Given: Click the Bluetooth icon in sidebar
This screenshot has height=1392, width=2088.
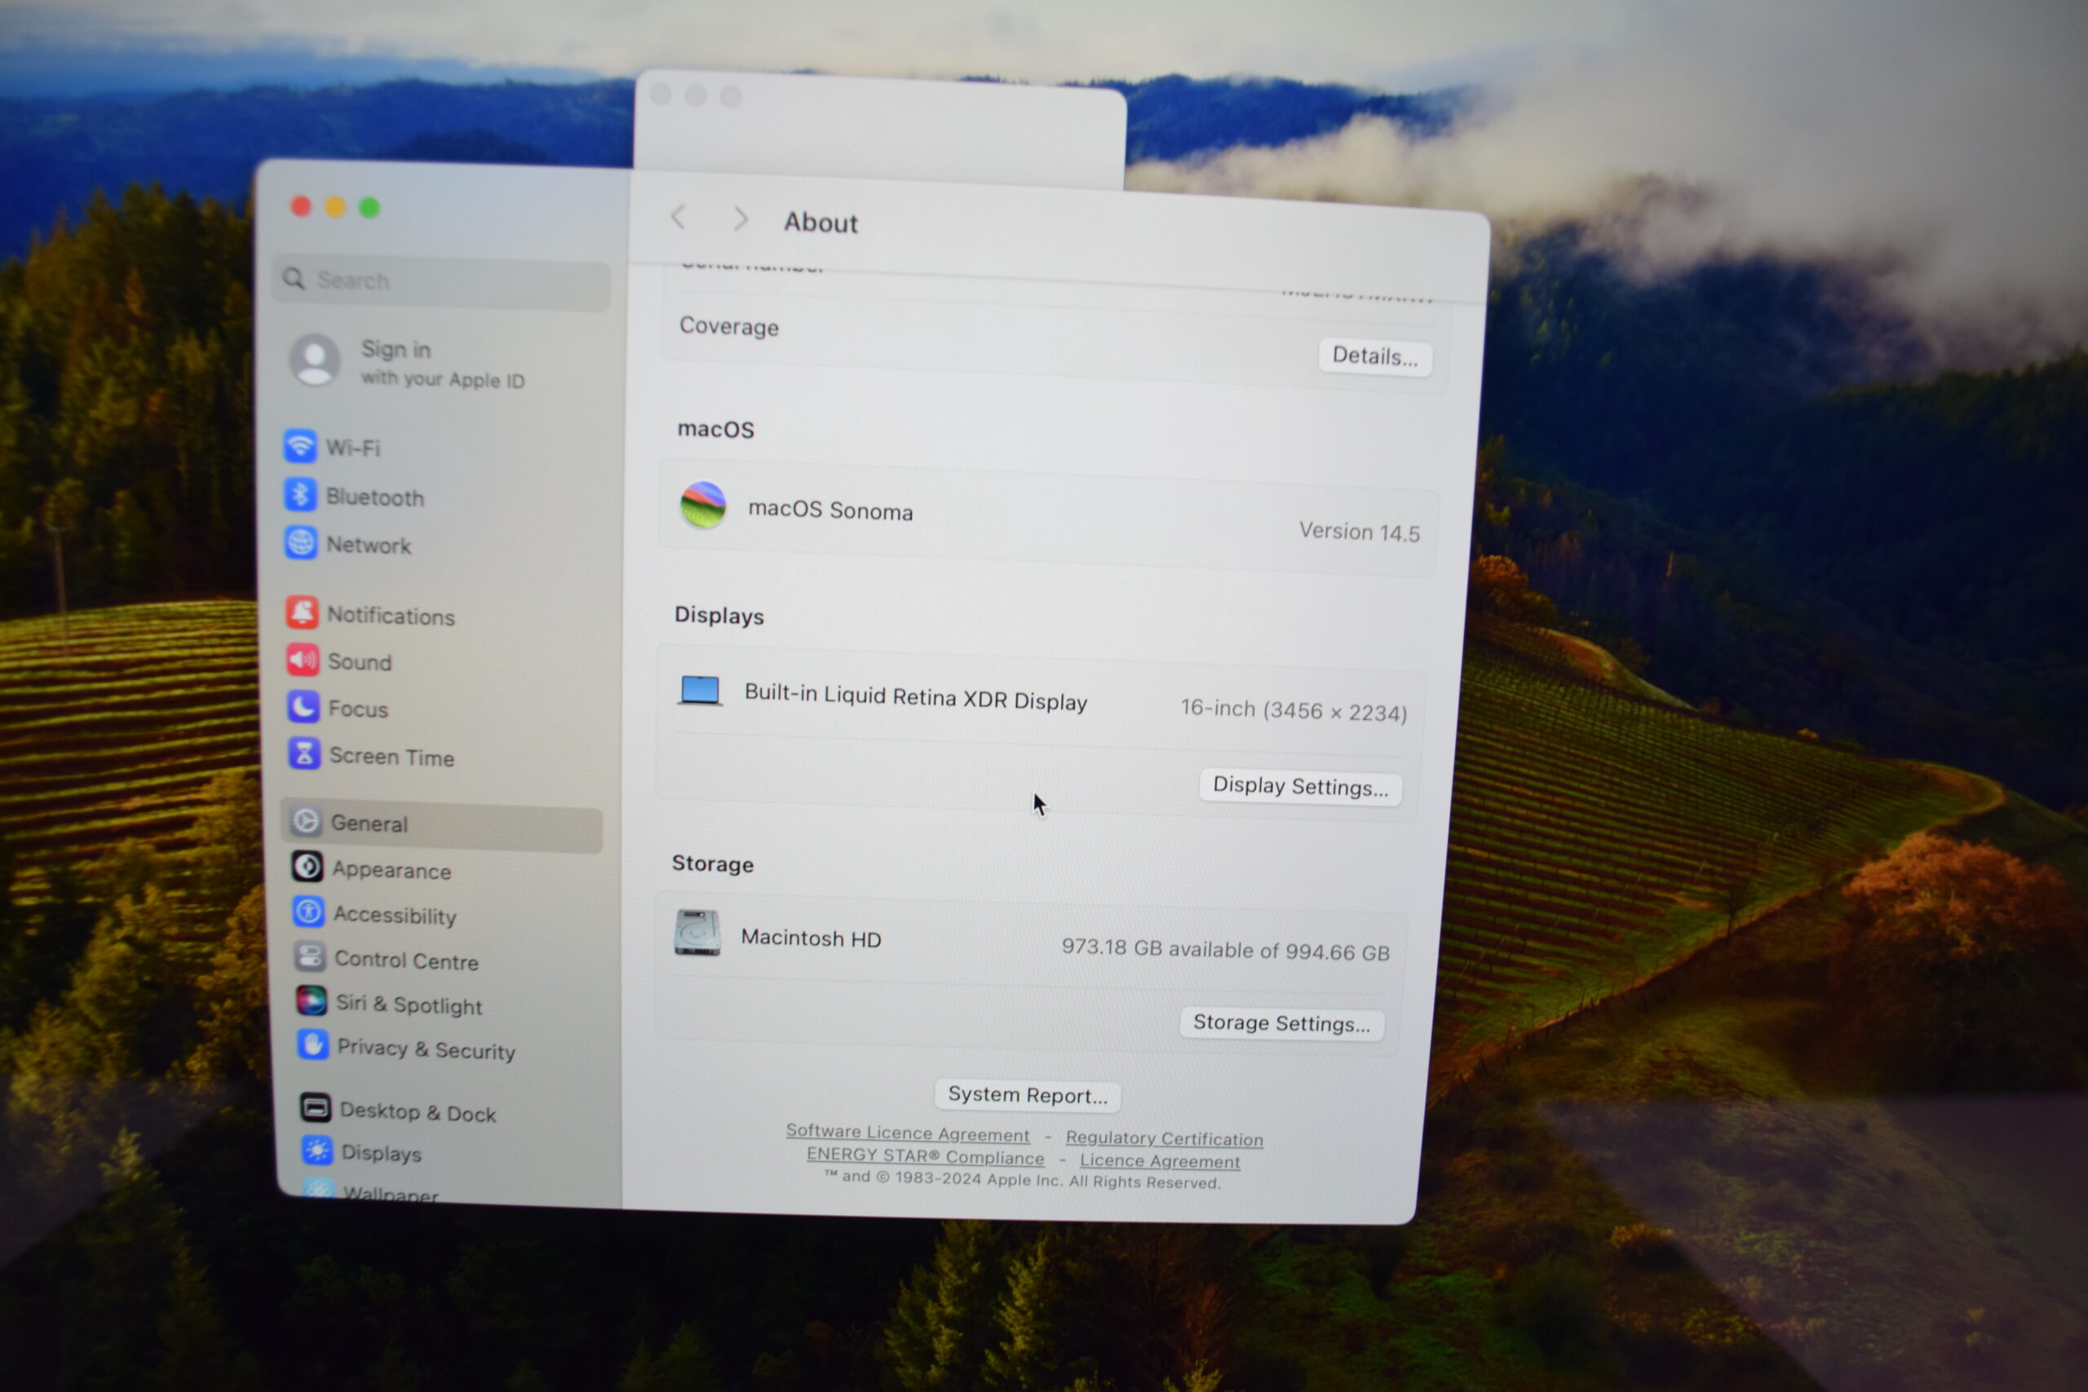Looking at the screenshot, I should click(x=300, y=494).
